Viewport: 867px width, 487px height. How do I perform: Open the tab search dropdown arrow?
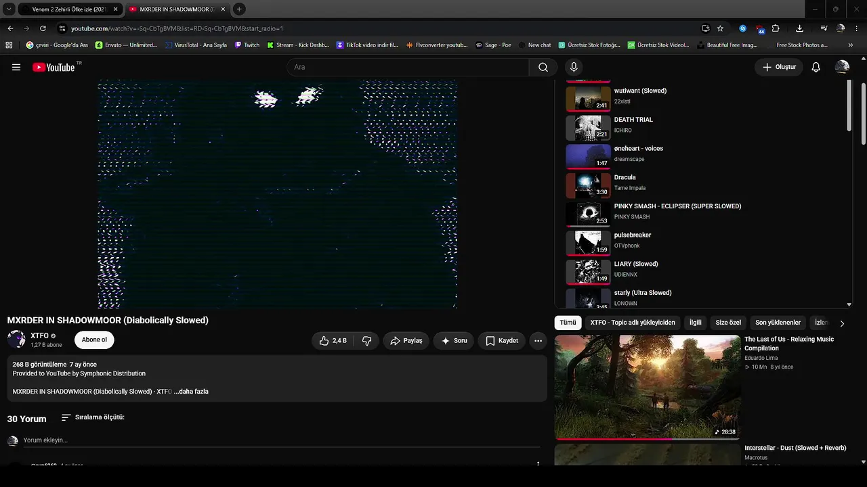[9, 9]
